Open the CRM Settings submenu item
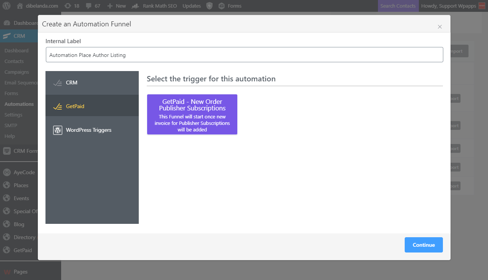Screen dimensions: 488x280 13,115
